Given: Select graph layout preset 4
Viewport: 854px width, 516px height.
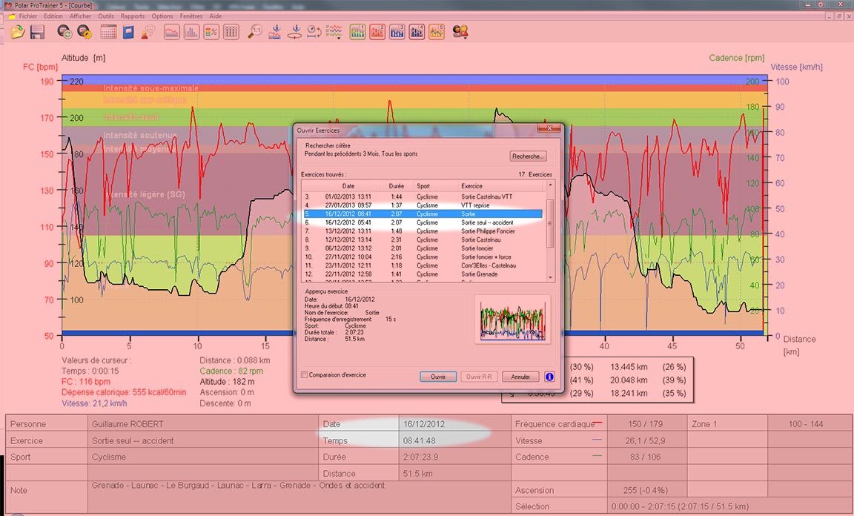Looking at the screenshot, I should tap(417, 32).
